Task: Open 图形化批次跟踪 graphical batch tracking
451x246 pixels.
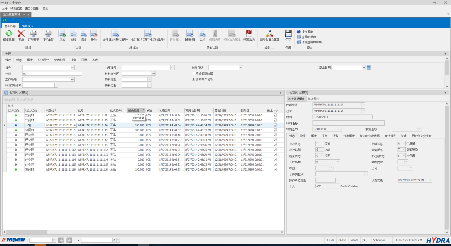Action: coord(269,33)
